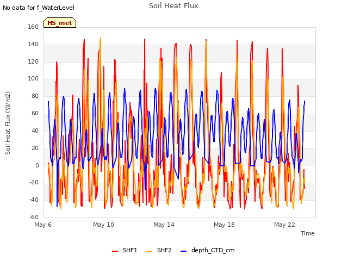Click the May 6 x-axis tick label

tap(43, 225)
